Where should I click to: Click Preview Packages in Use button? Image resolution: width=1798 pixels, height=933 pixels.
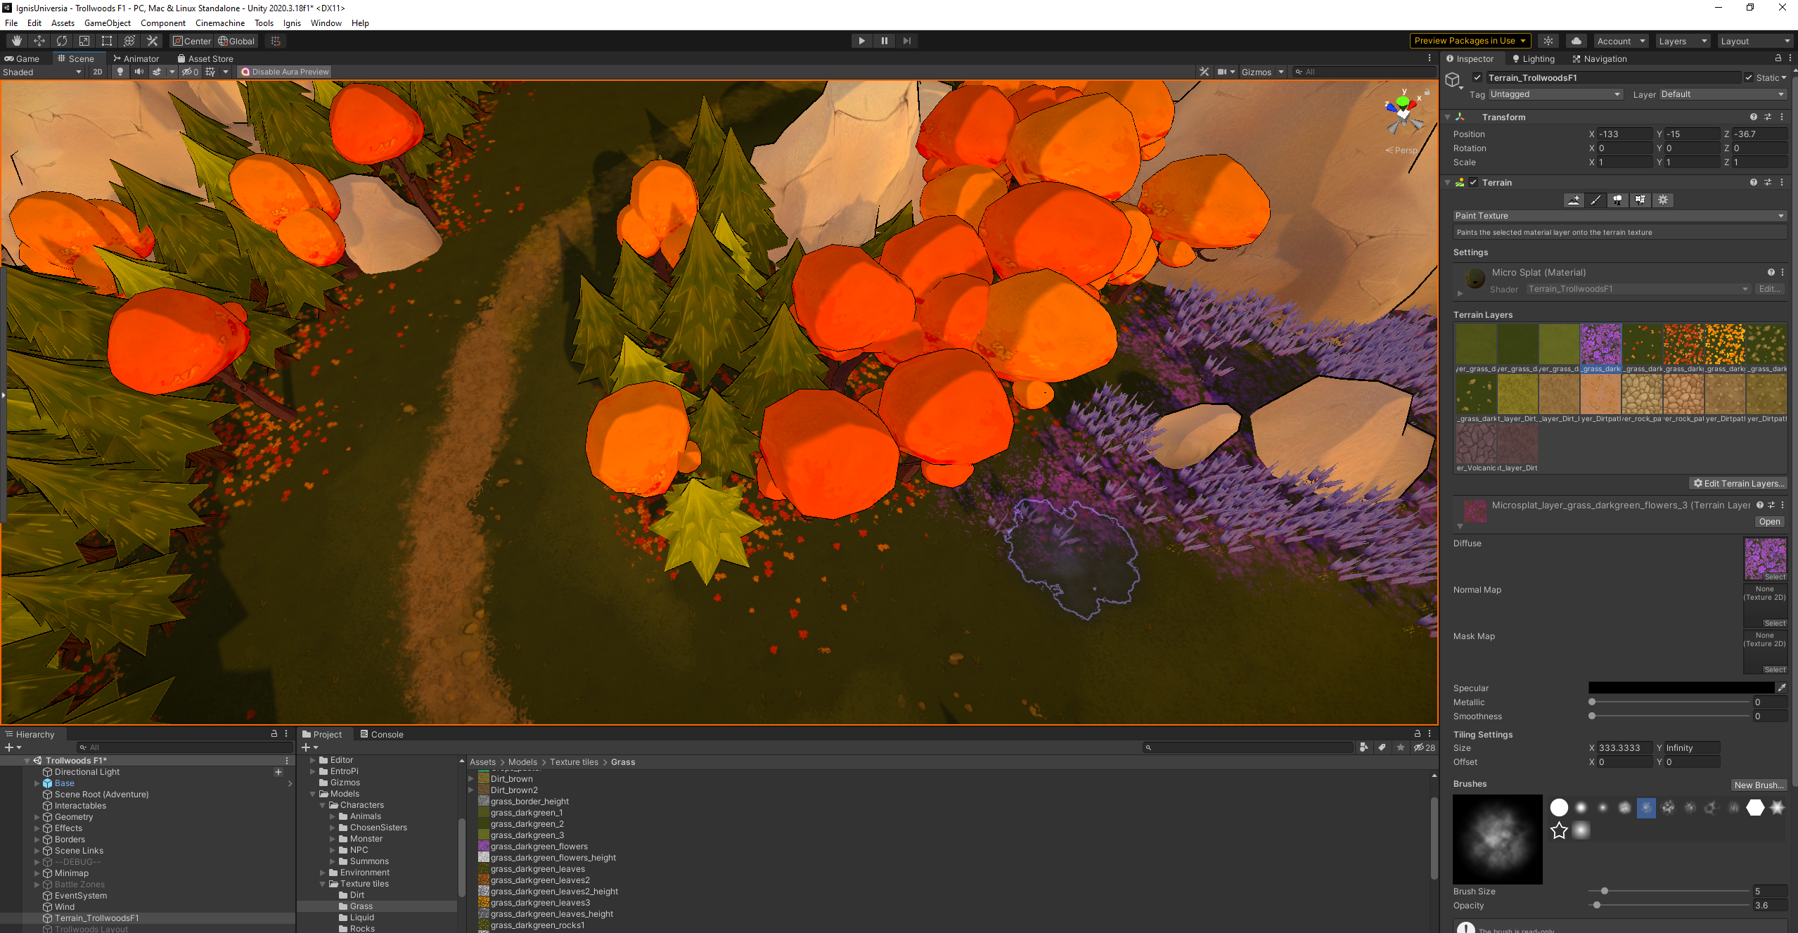click(1470, 41)
